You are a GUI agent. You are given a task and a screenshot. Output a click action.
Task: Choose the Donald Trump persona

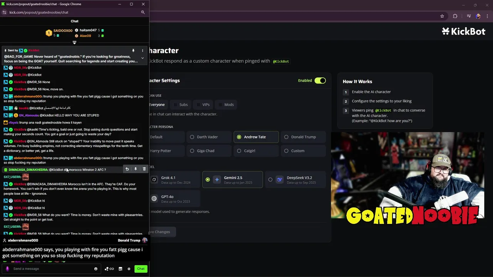pyautogui.click(x=304, y=137)
